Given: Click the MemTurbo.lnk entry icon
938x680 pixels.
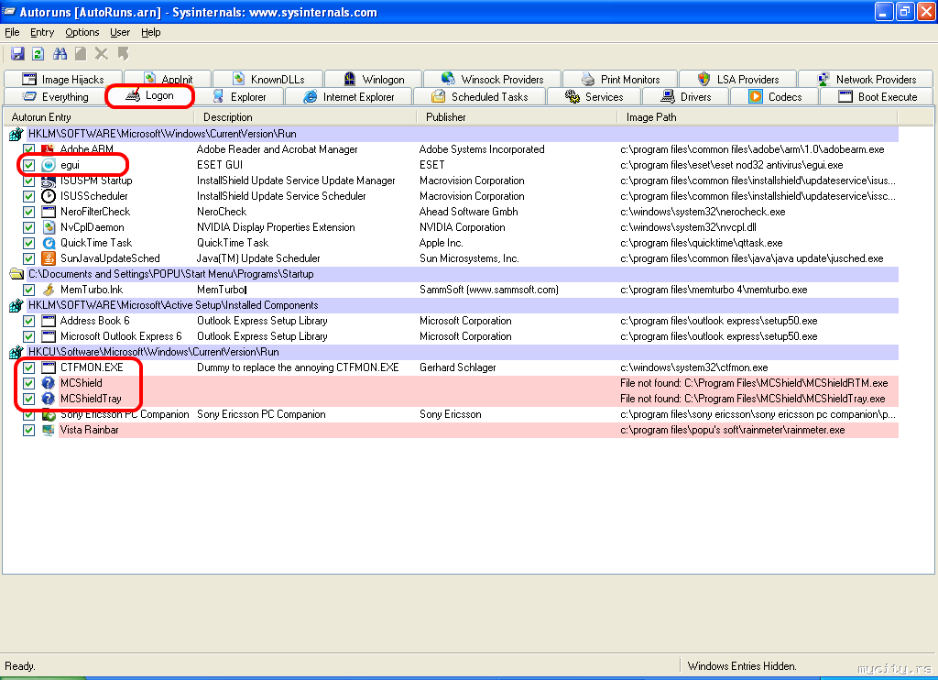Looking at the screenshot, I should [x=49, y=290].
